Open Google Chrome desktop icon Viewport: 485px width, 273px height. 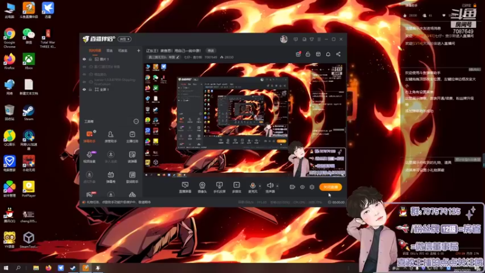tap(10, 38)
